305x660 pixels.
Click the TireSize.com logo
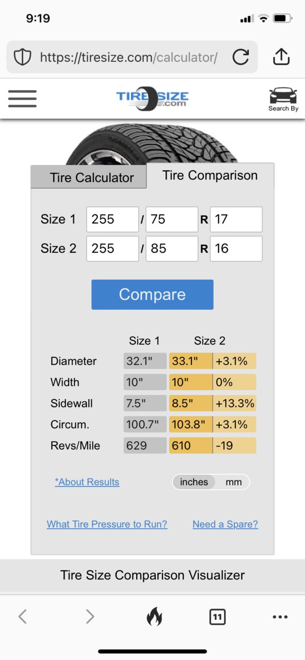tap(152, 97)
